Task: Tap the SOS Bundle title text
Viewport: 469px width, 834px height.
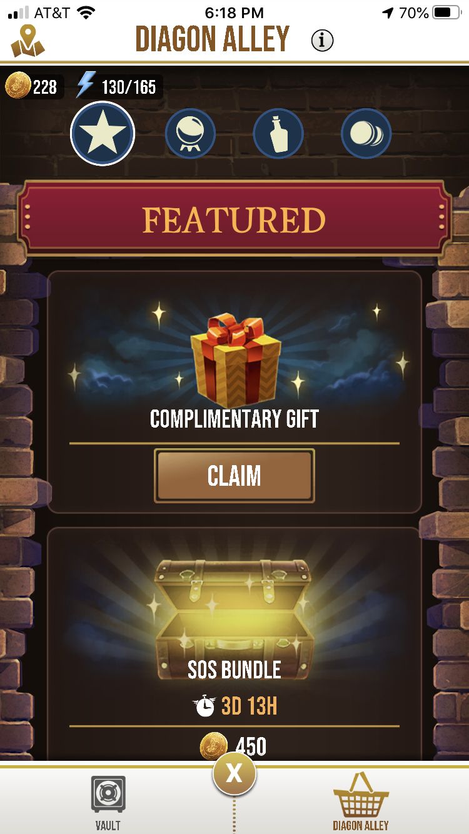Action: 234,670
